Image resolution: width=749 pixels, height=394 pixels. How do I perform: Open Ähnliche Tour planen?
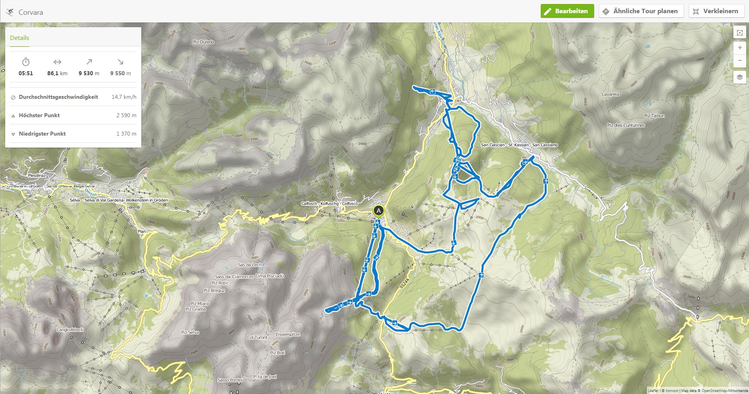coord(641,11)
